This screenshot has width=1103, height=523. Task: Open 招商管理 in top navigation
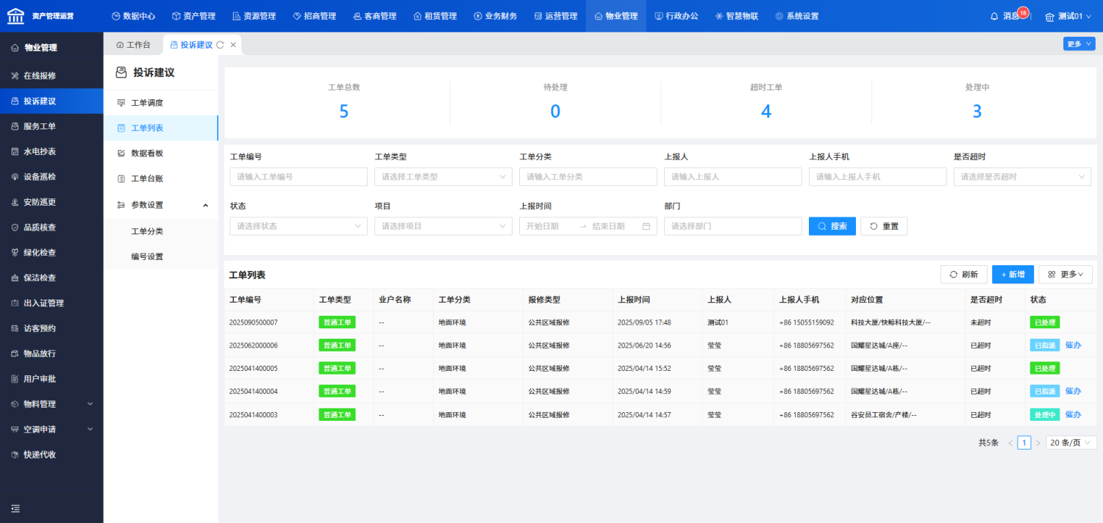tap(314, 16)
